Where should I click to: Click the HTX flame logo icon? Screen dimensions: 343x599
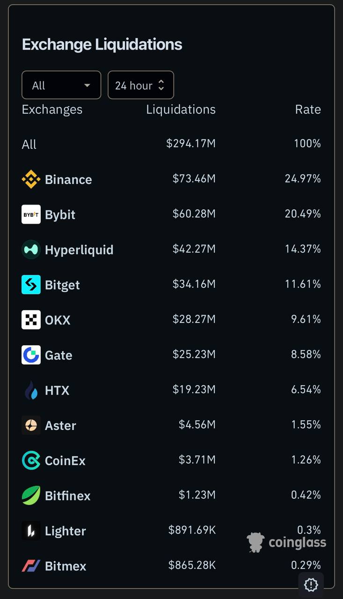[31, 390]
